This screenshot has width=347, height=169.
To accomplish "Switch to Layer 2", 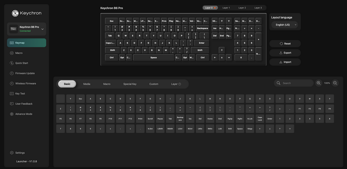I will pyautogui.click(x=242, y=8).
